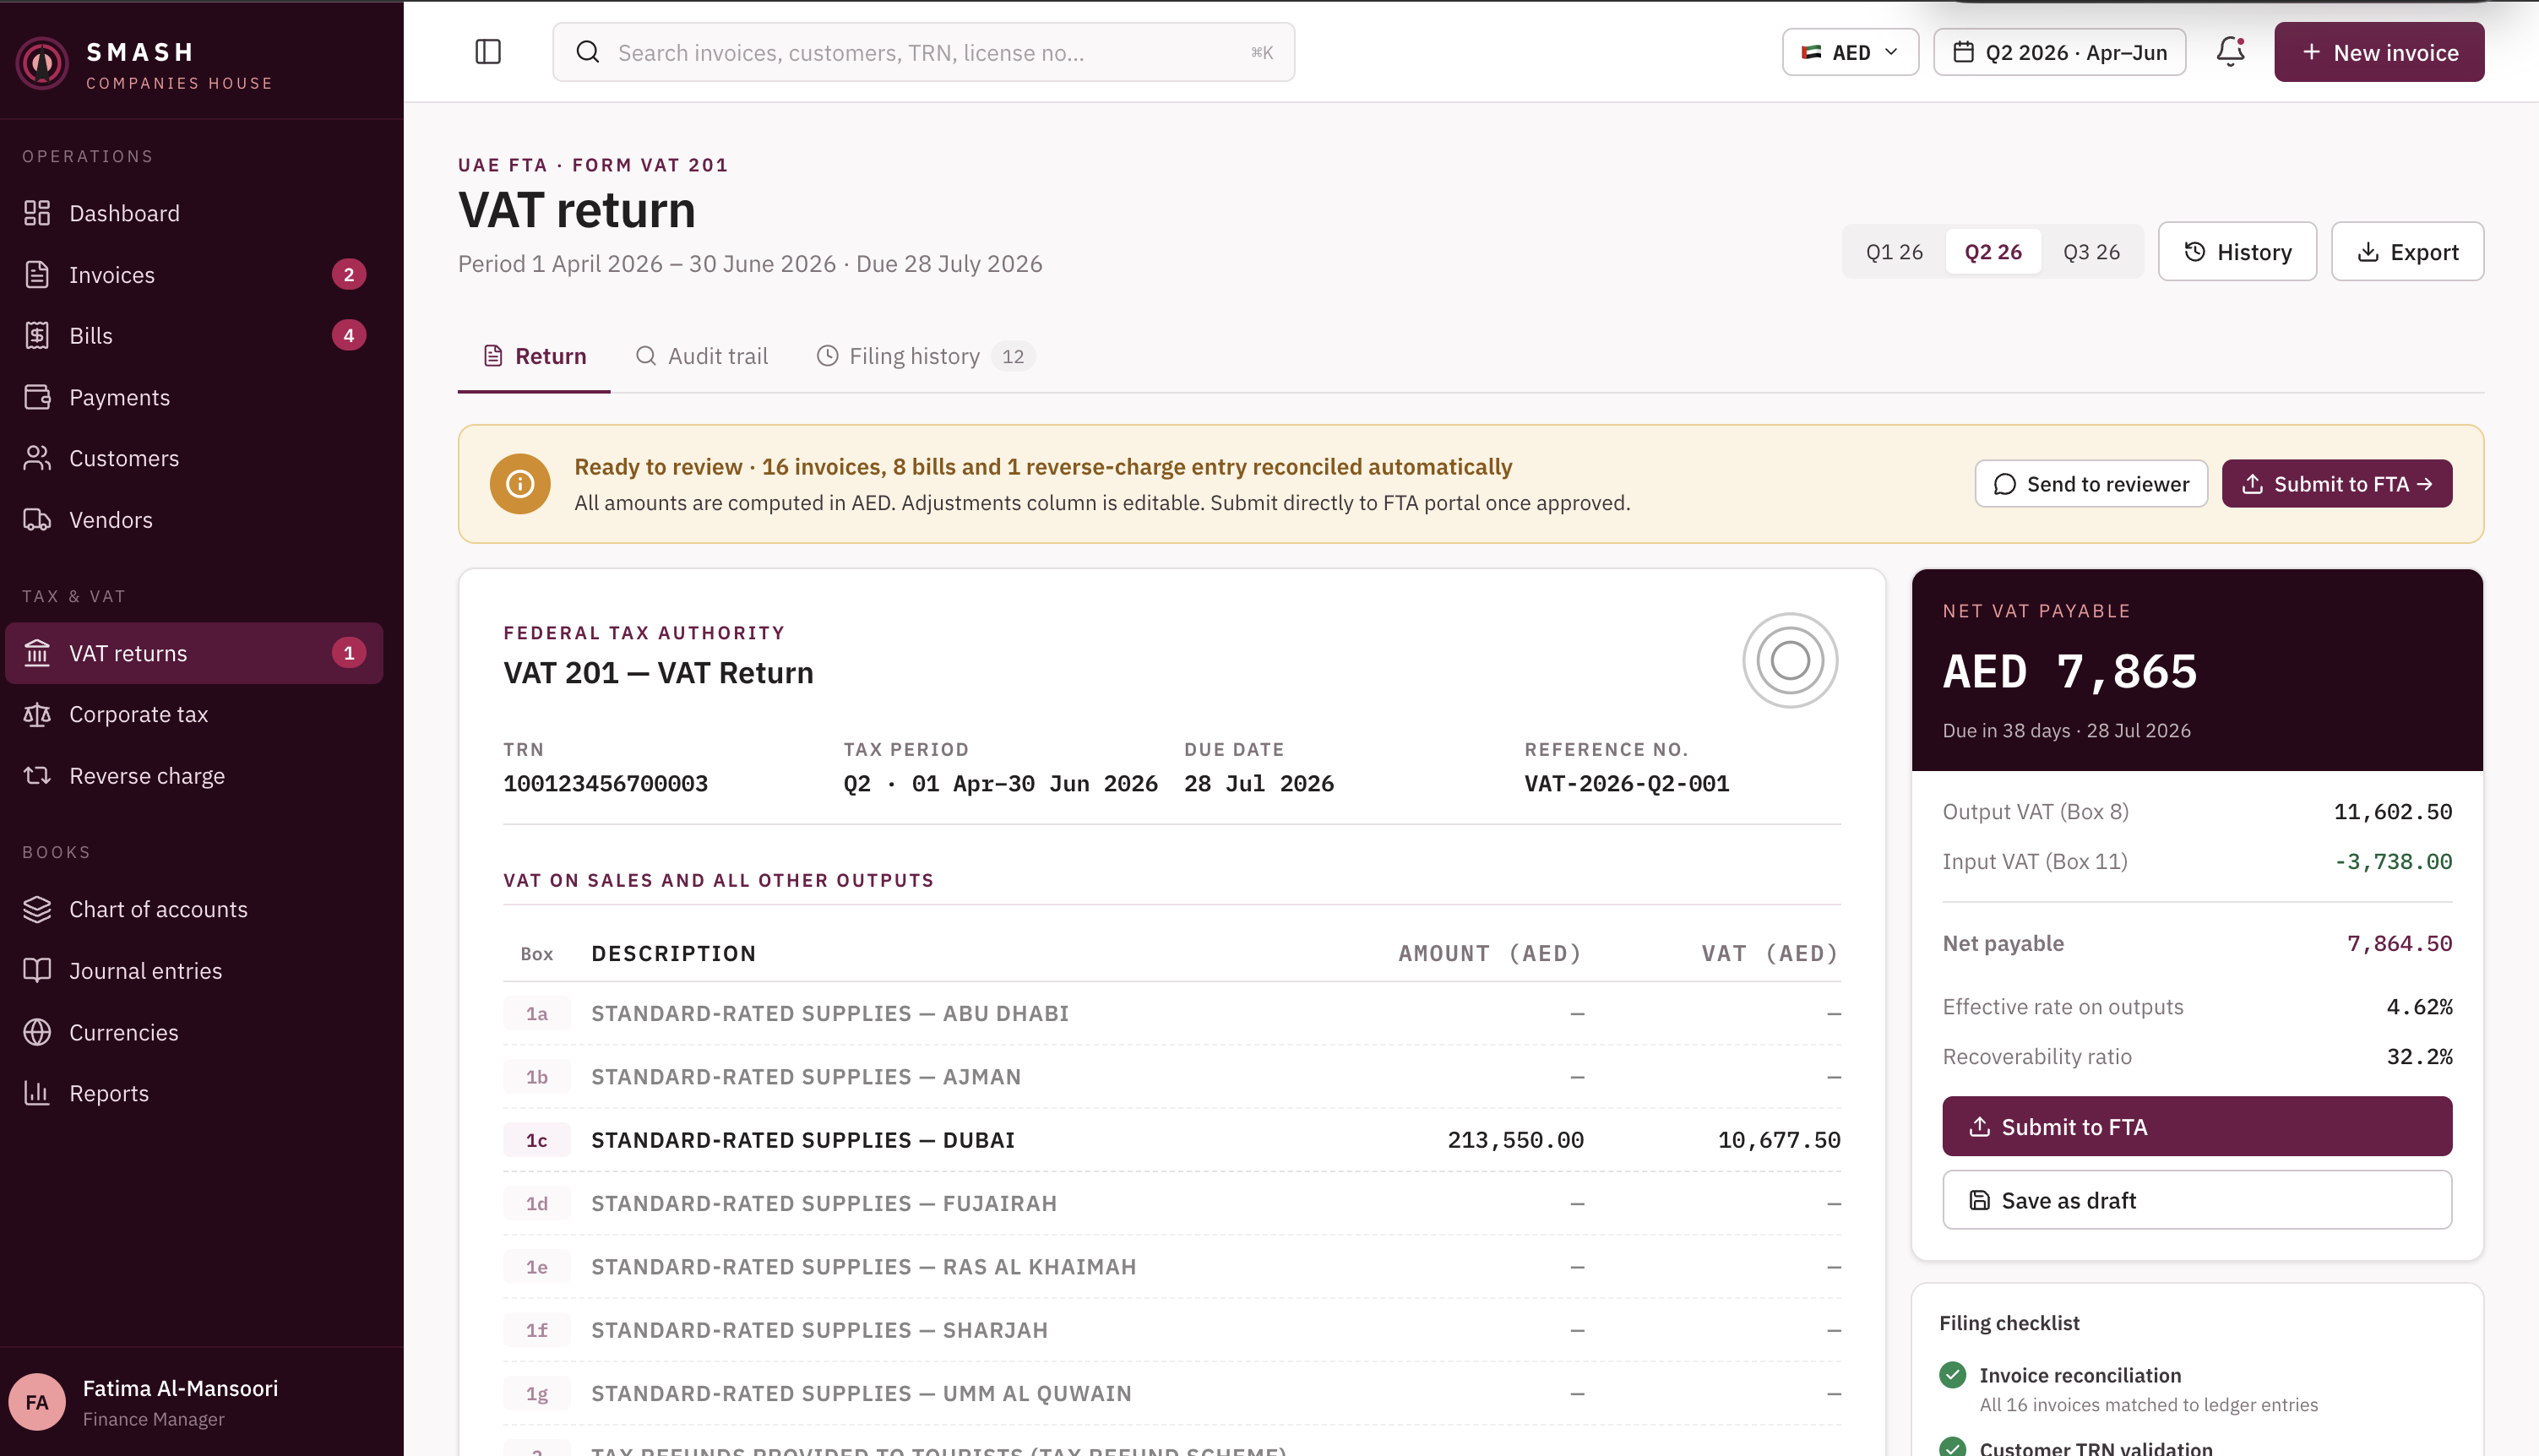Click the AED 7,865 net payable total
2539x1456 pixels.
pos(2069,671)
